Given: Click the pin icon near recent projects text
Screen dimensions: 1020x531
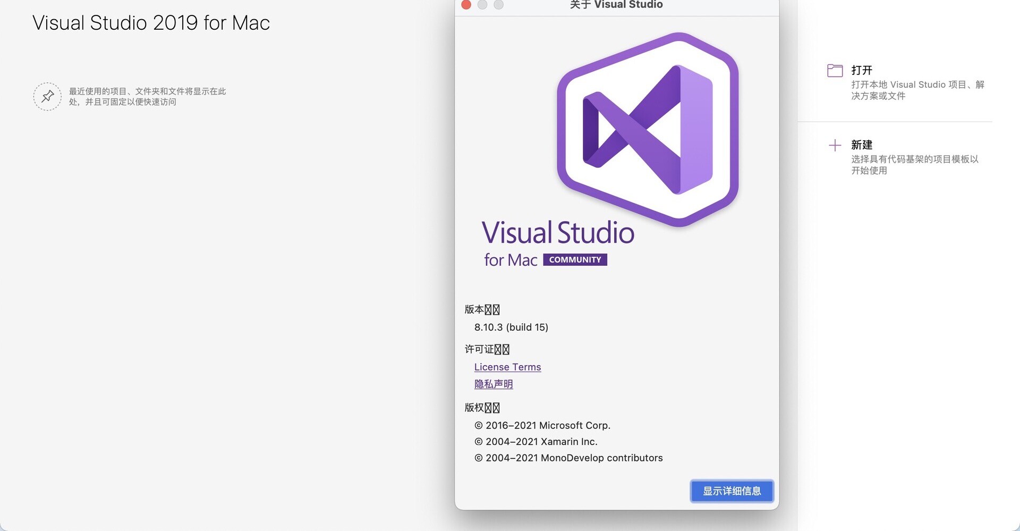Looking at the screenshot, I should [x=47, y=96].
